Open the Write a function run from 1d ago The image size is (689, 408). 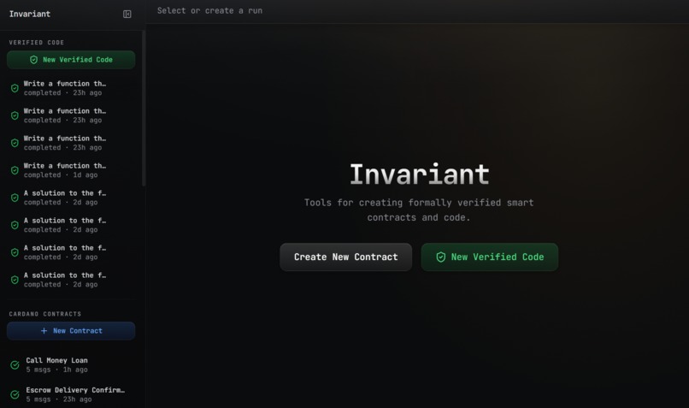pos(70,170)
